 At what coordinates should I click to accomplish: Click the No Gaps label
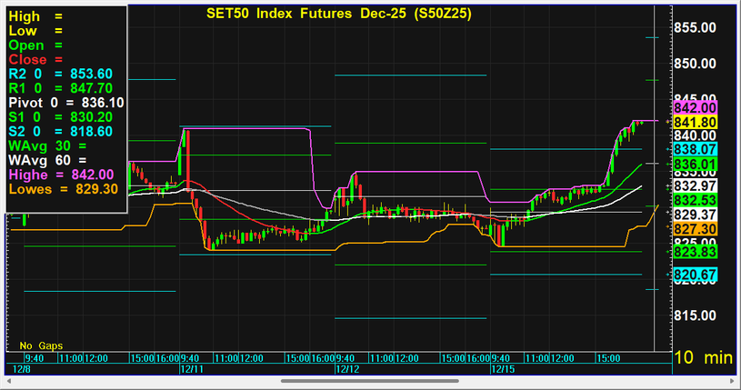39,345
